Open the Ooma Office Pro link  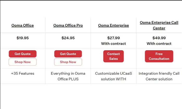point(68,25)
